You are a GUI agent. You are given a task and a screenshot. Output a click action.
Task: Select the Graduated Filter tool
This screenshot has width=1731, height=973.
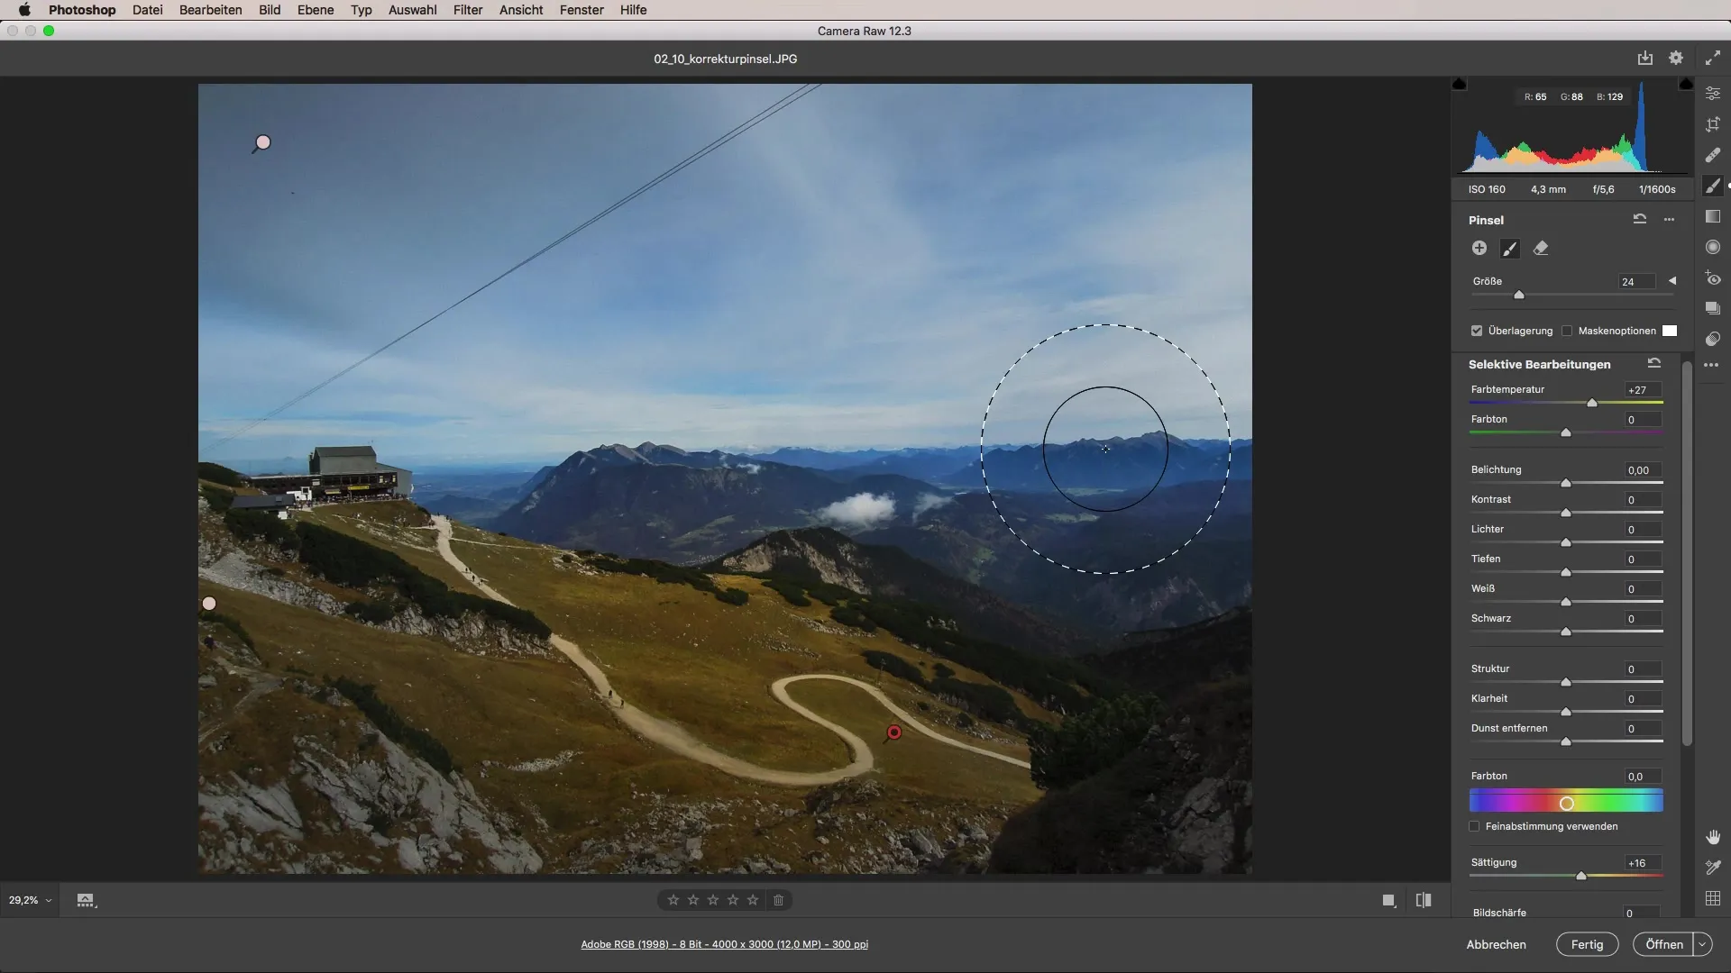(x=1713, y=216)
